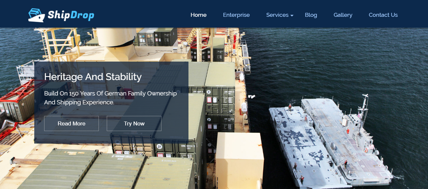
Task: Expand the Services dropdown caret arrow
Action: (x=292, y=15)
